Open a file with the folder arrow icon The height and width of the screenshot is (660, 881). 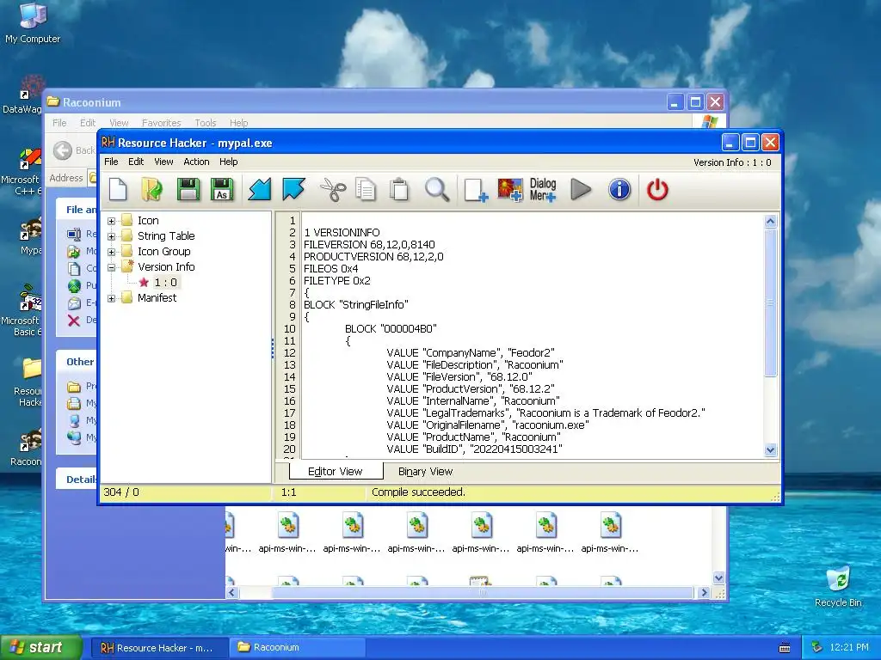tap(151, 189)
